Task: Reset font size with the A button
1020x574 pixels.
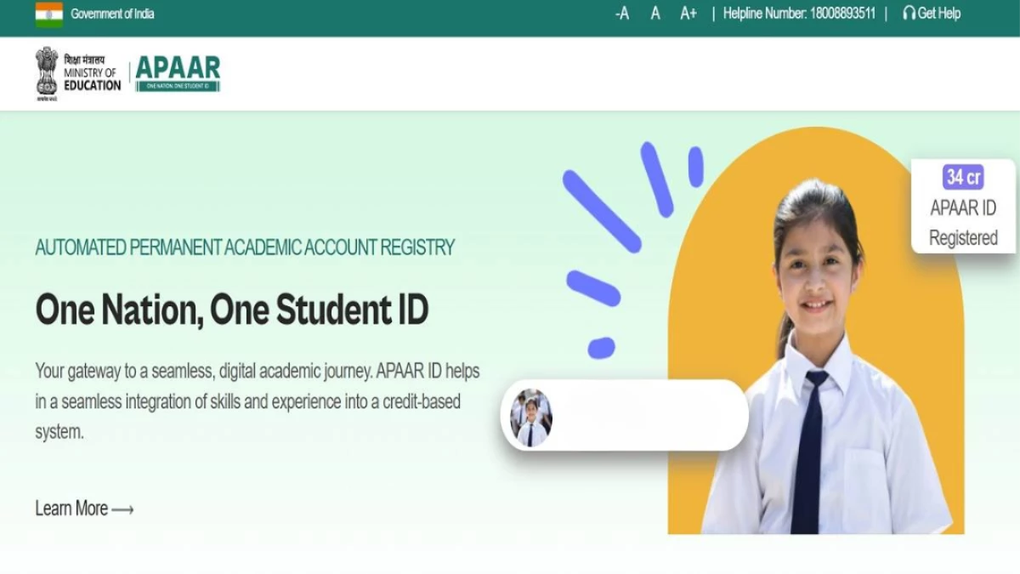Action: [655, 14]
